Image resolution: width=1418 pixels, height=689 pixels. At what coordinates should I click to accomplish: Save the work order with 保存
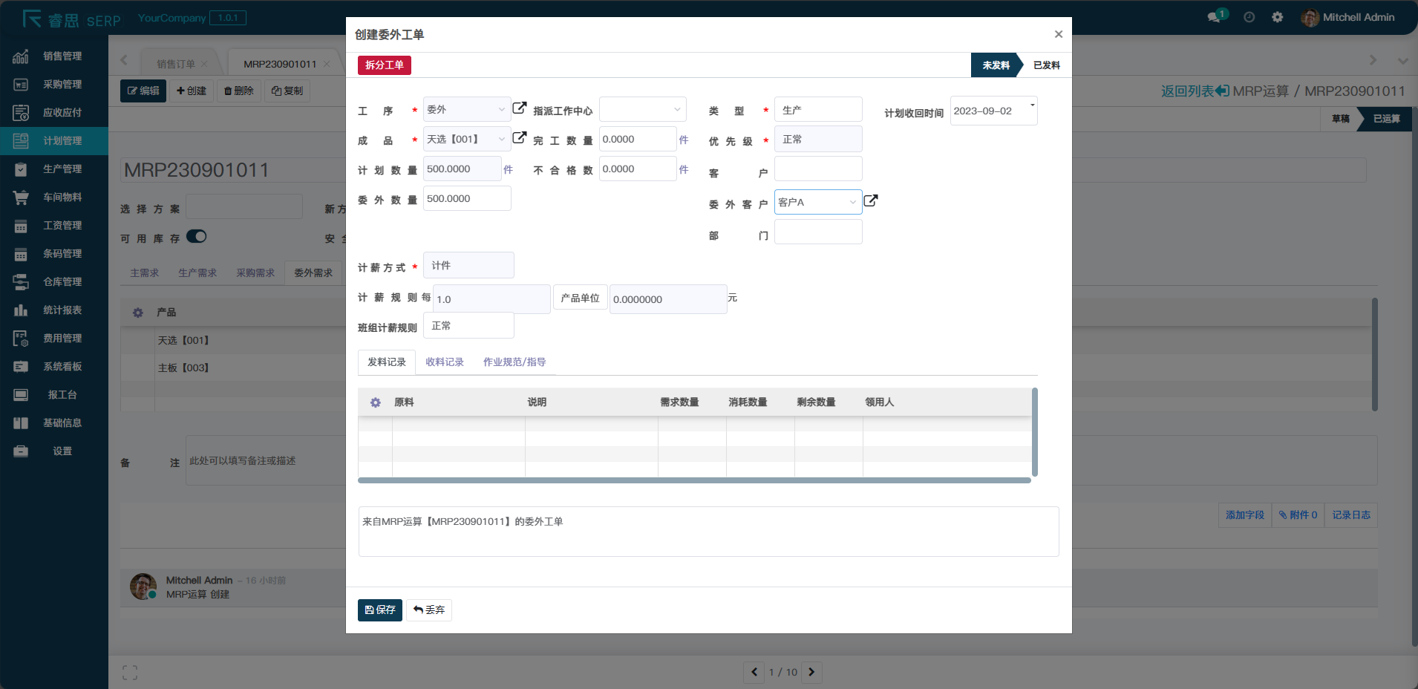[x=379, y=610]
